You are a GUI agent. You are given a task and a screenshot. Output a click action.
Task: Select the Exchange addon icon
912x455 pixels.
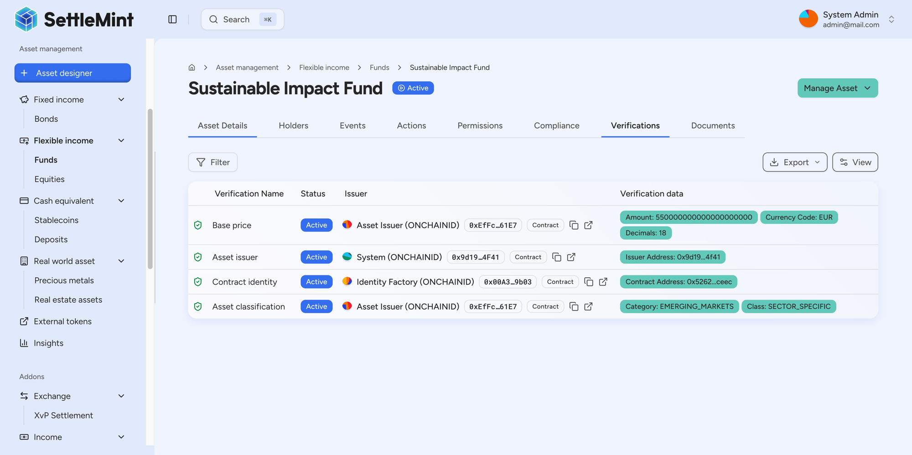point(24,396)
